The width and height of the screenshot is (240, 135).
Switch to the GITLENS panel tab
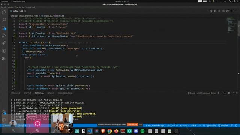click(51, 93)
